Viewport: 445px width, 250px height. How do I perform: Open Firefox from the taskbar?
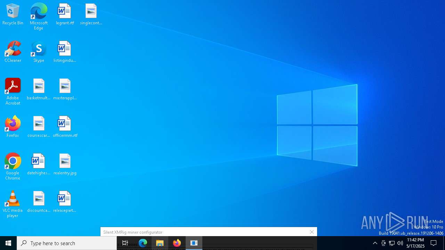(x=177, y=243)
